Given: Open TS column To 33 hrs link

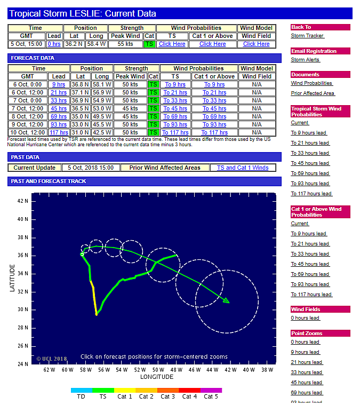Looking at the screenshot, I should pyautogui.click(x=175, y=100).
